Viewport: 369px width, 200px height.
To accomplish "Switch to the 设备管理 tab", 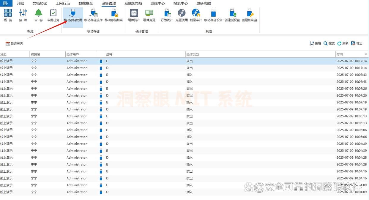I will point(109,4).
